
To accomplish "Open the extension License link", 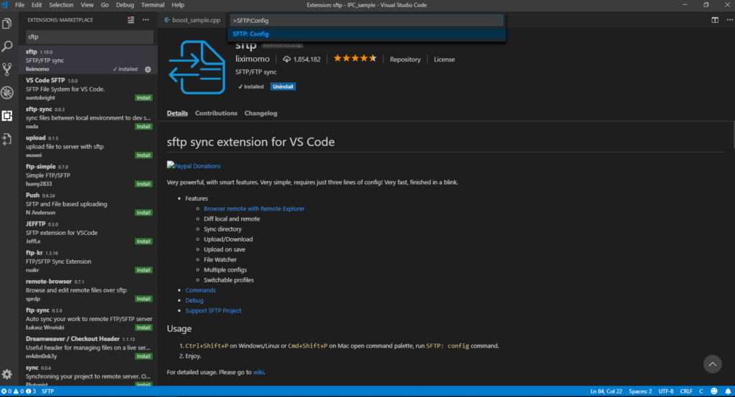I will point(444,59).
